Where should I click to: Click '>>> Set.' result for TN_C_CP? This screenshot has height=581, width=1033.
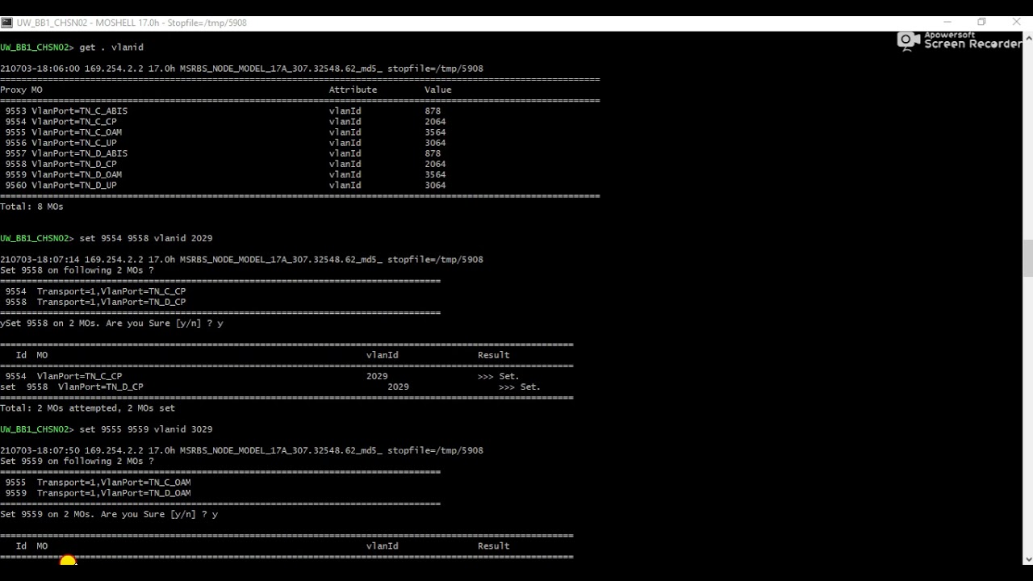coord(499,376)
